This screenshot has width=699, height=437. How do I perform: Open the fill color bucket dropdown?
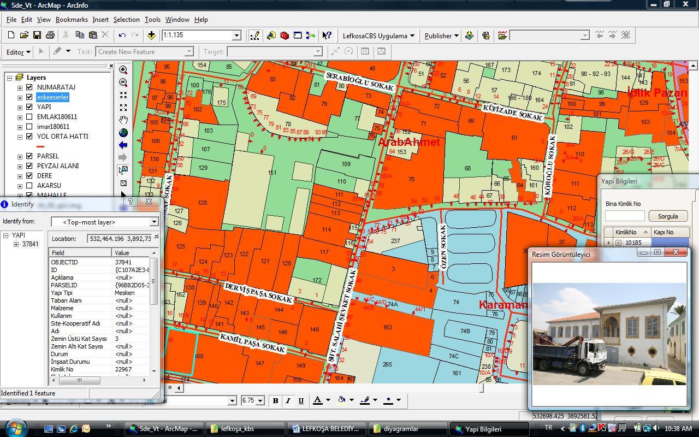(351, 400)
